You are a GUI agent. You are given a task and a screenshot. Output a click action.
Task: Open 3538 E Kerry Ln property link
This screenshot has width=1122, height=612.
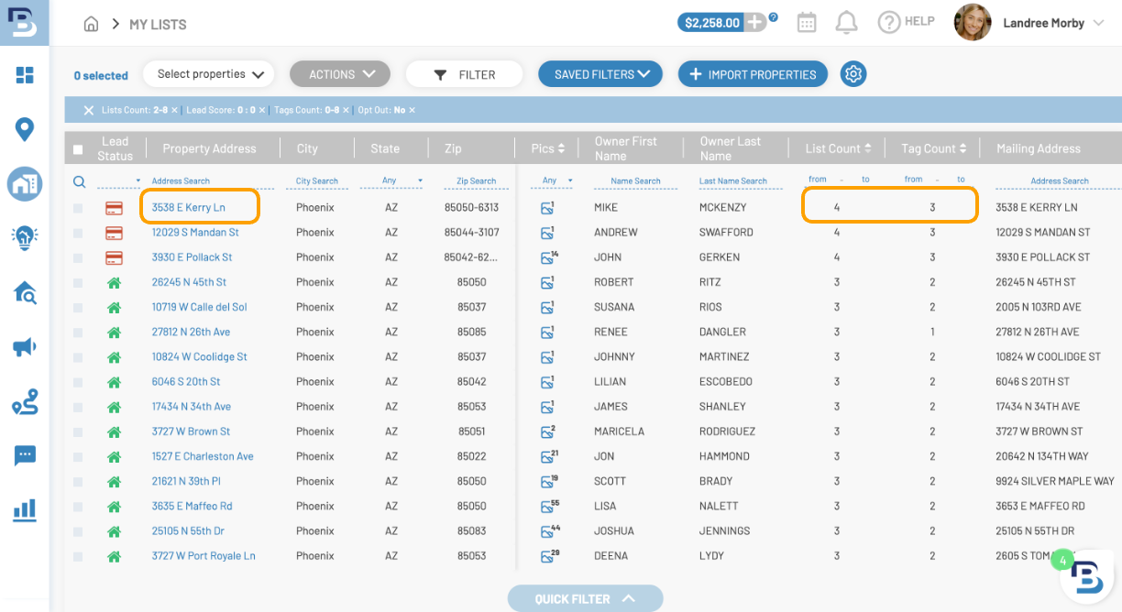coord(189,208)
